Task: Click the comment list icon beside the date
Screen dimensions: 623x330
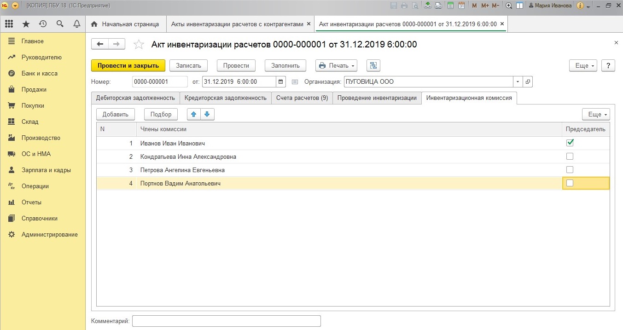Action: (x=295, y=82)
